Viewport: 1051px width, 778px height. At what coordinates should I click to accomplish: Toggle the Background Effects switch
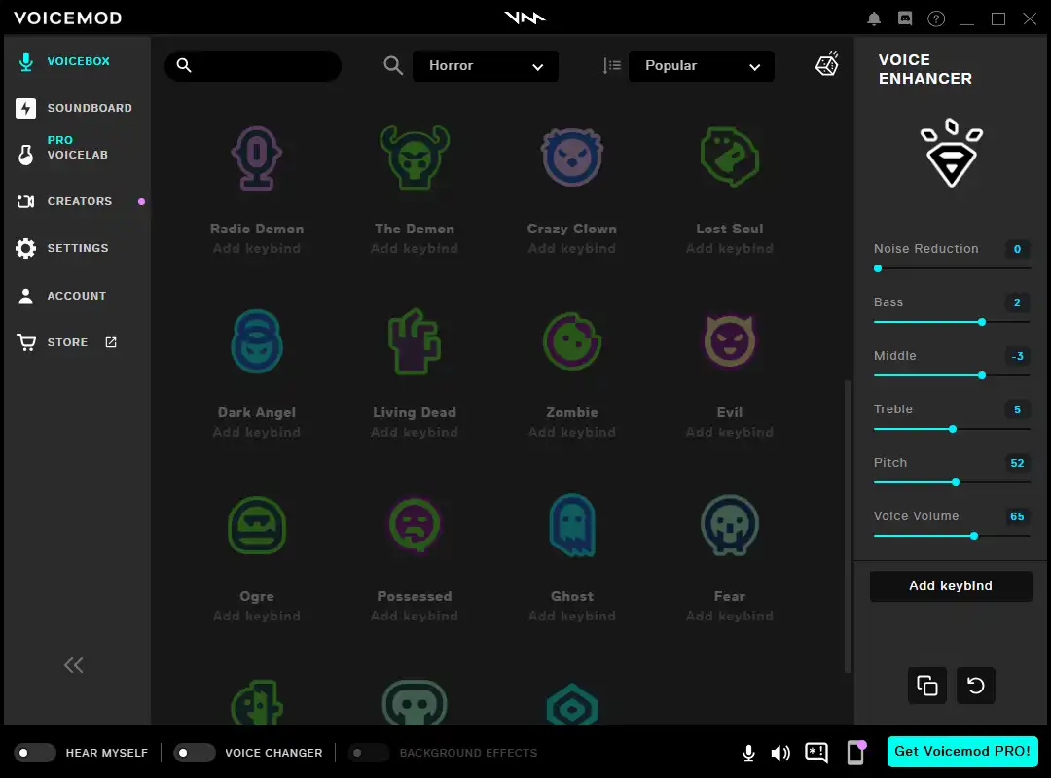[369, 753]
